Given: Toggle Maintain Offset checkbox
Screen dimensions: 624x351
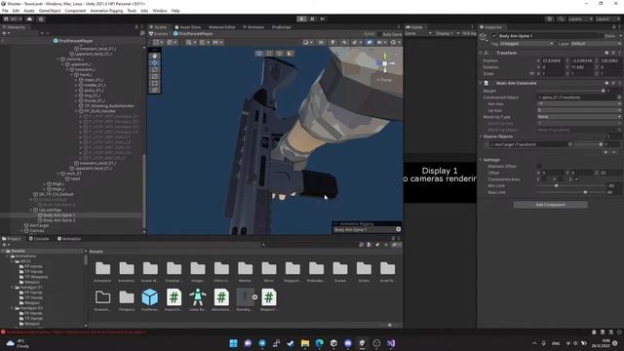Looking at the screenshot, I should (x=539, y=167).
